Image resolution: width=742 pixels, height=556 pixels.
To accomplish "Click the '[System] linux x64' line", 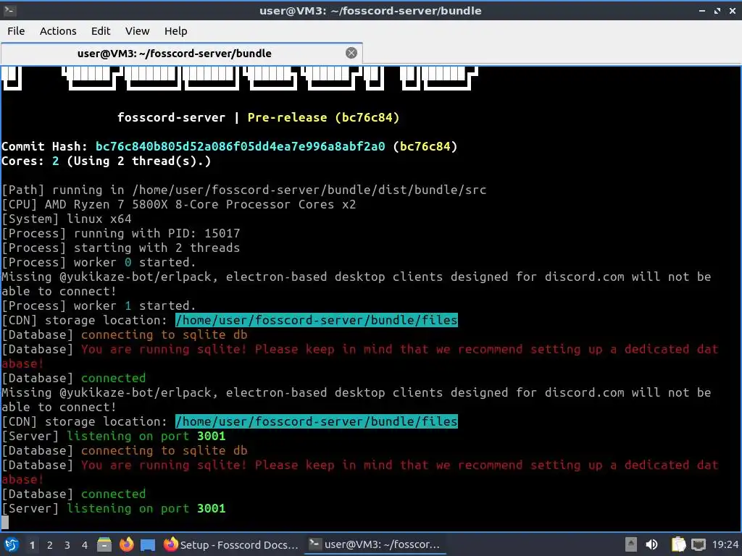I will coord(67,219).
